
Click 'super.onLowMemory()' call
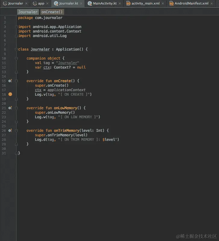pyautogui.click(x=55, y=113)
